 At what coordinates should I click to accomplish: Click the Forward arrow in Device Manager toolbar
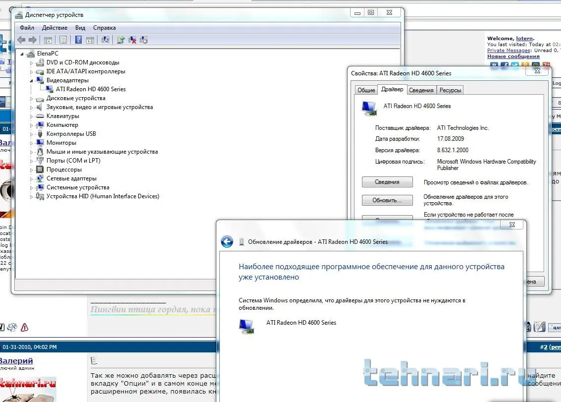[33, 40]
